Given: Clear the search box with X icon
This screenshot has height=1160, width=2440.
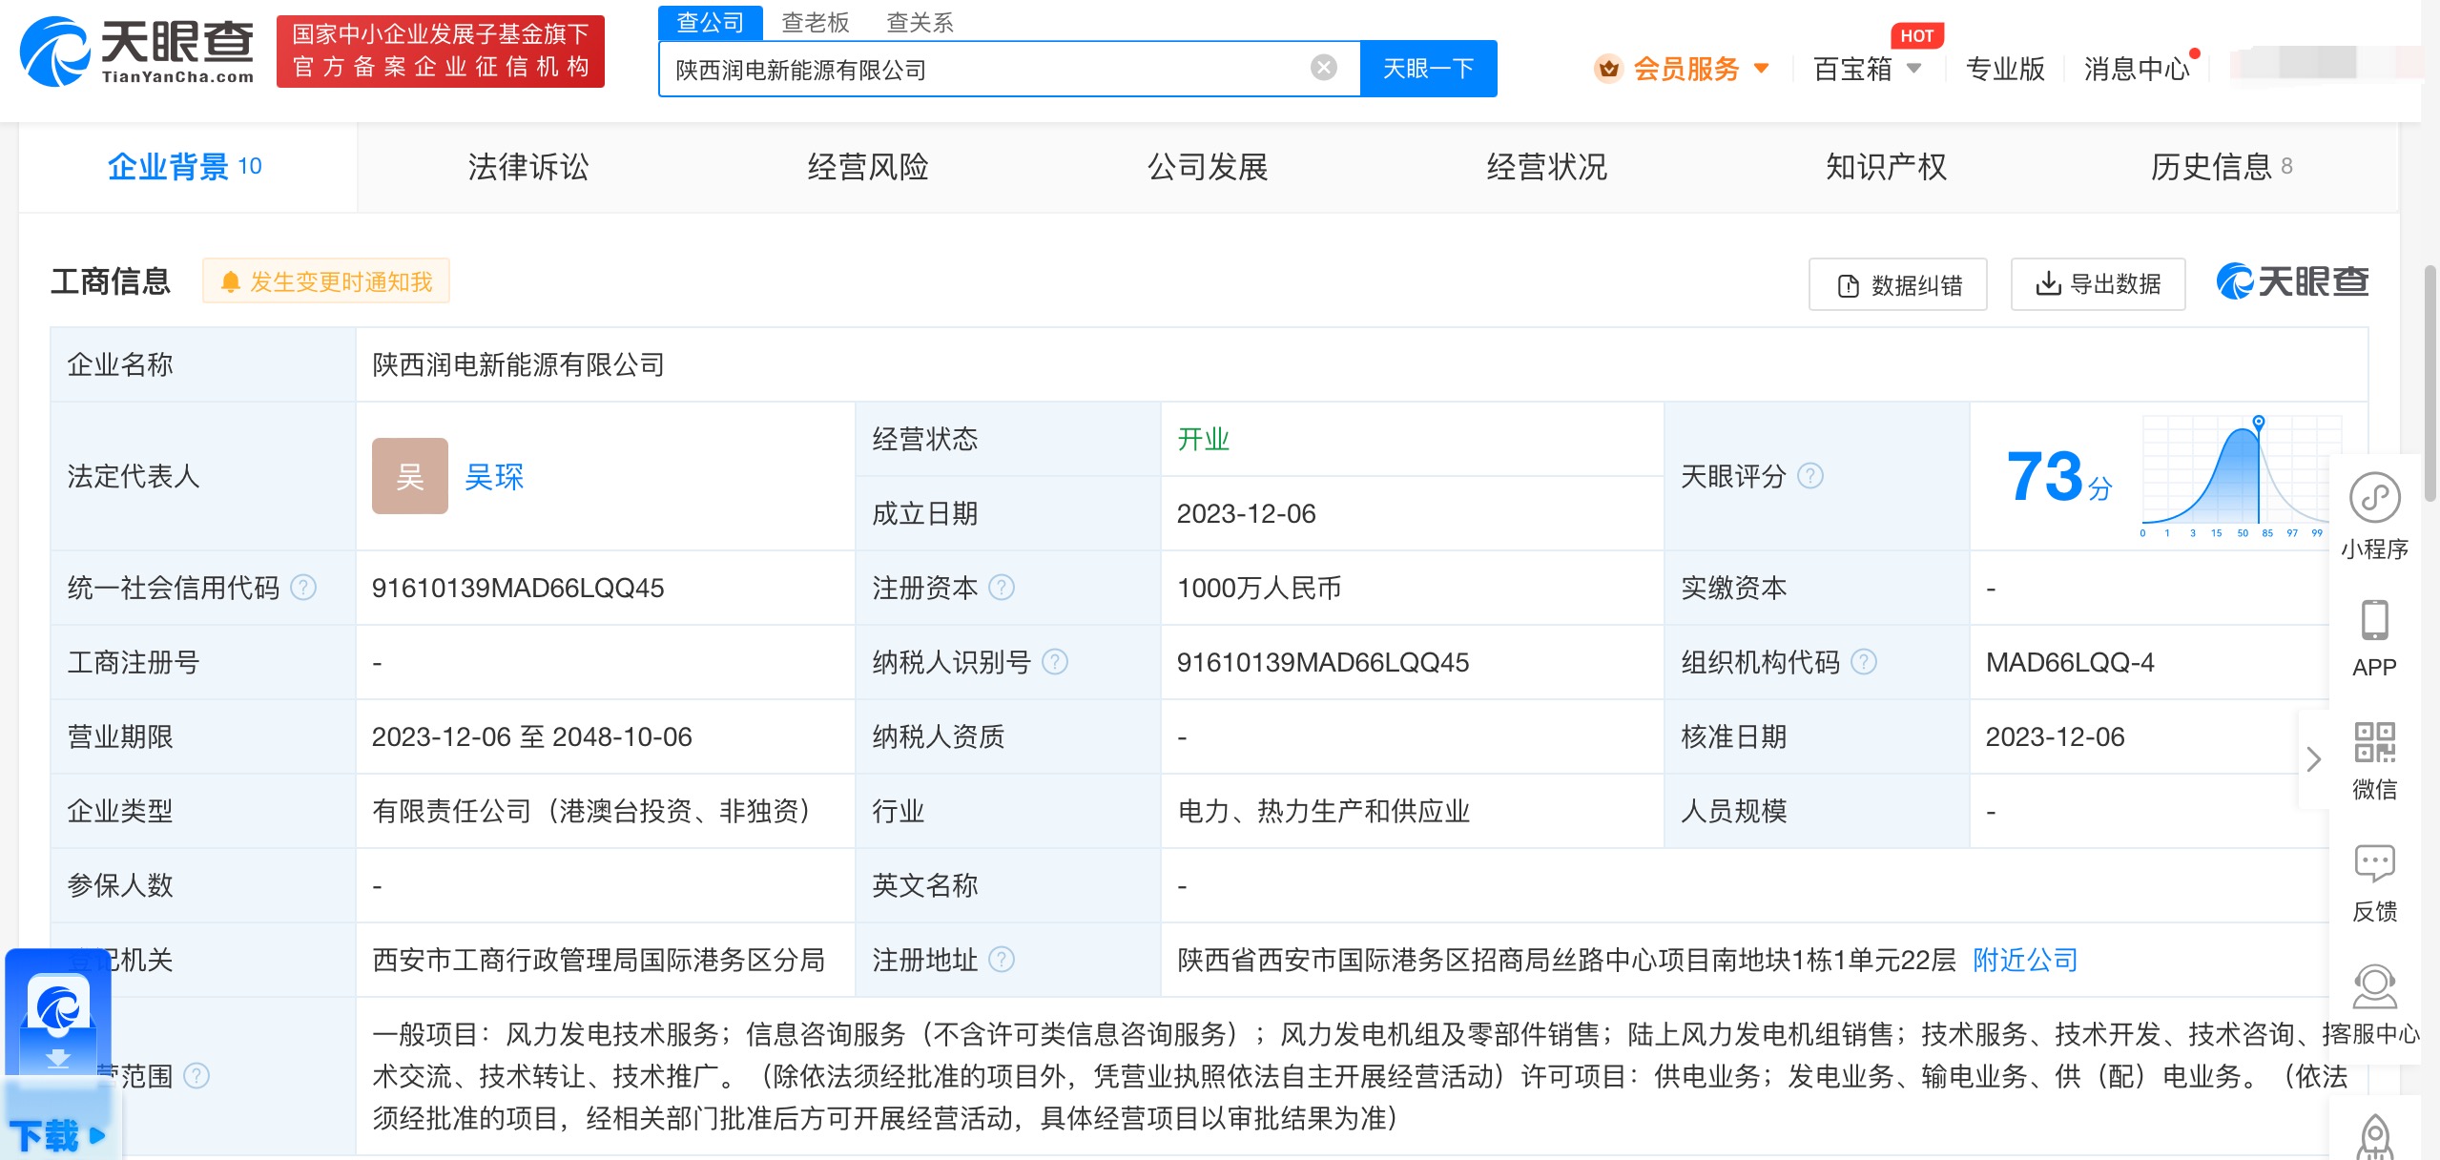Looking at the screenshot, I should [1323, 68].
